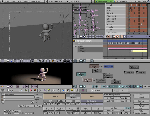This screenshot has height=116, width=150.
Task: Toggle the Shadows render option
Action: click(73, 95)
